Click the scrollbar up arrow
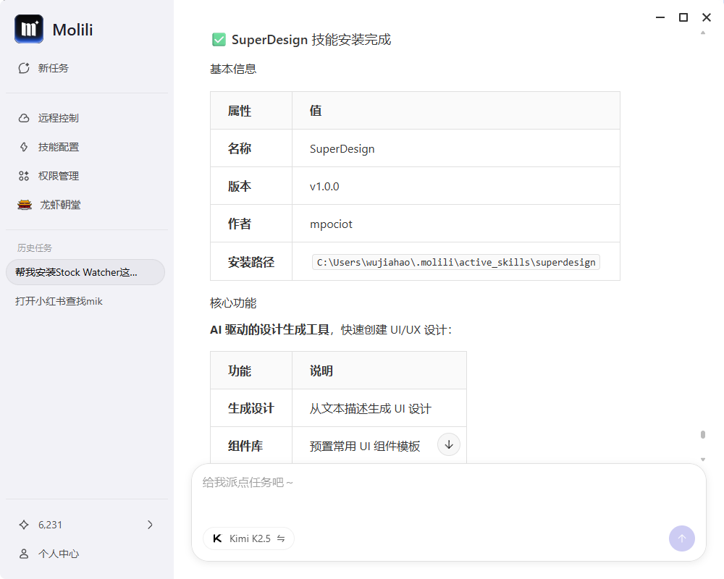 tap(702, 33)
